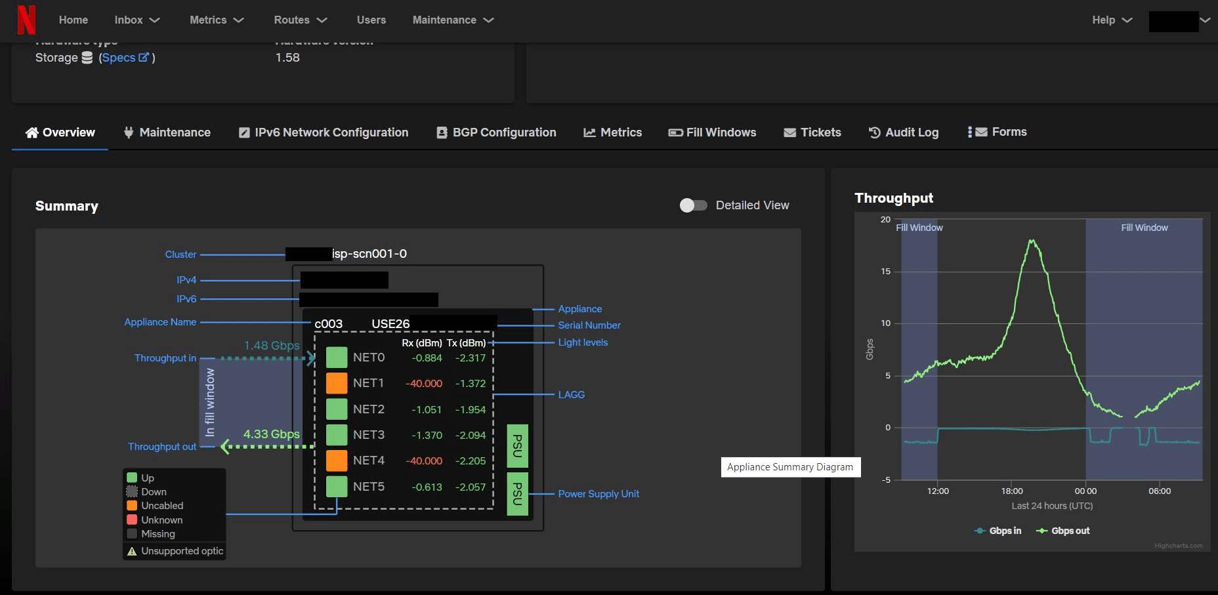Click the battery icon on Fill Windows tab
The height and width of the screenshot is (595, 1218).
[x=675, y=133]
